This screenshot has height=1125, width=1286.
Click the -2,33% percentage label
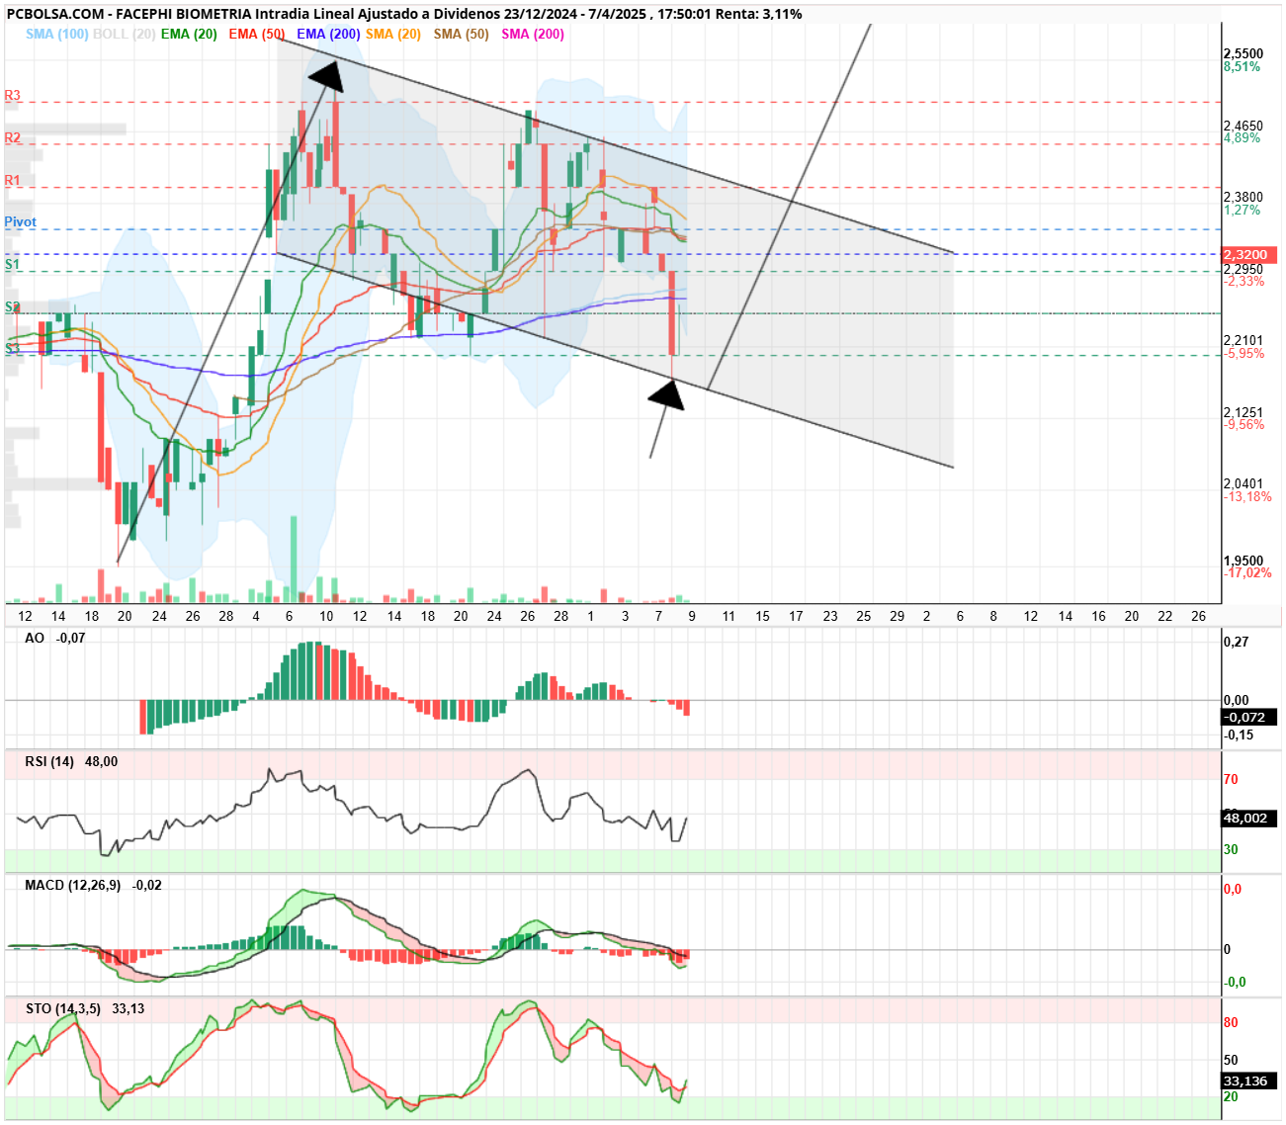click(x=1244, y=282)
